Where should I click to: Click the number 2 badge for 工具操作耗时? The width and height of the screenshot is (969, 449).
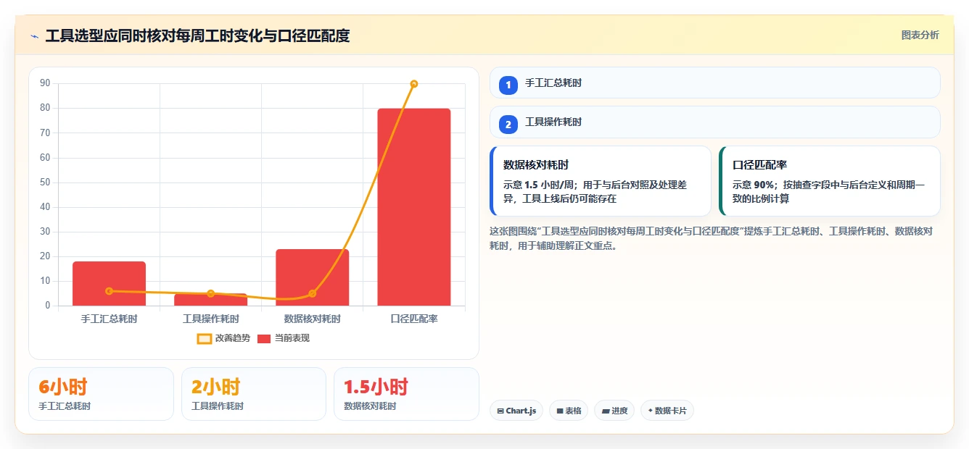508,124
